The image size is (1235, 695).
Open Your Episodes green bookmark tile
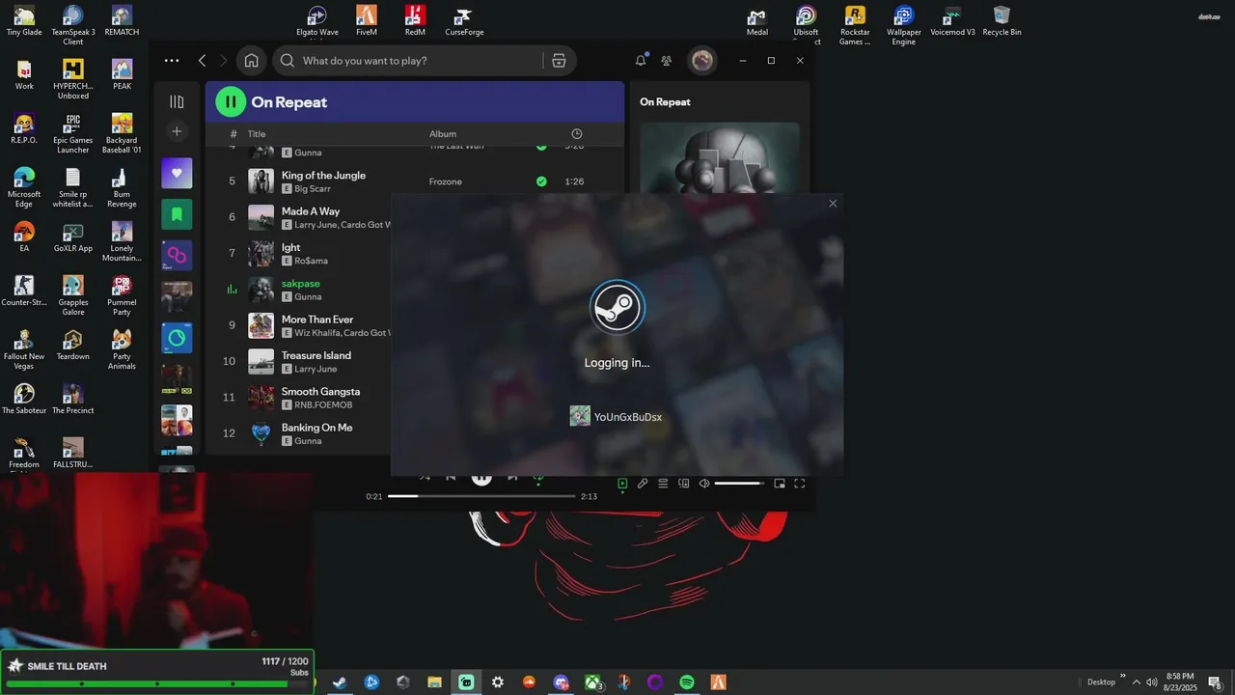point(177,214)
